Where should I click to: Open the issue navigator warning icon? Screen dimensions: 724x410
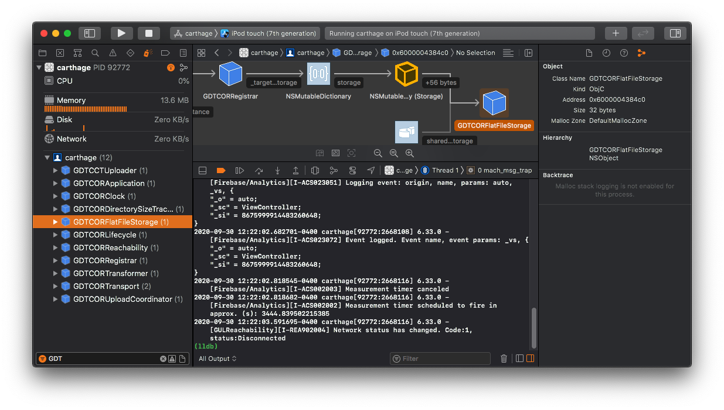(111, 53)
